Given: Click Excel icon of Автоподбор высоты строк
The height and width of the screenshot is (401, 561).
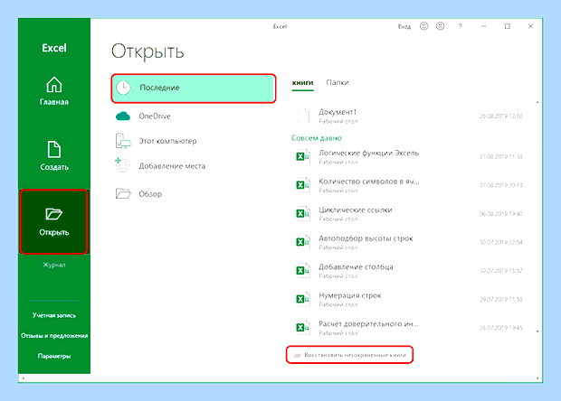Looking at the screenshot, I should point(303,242).
